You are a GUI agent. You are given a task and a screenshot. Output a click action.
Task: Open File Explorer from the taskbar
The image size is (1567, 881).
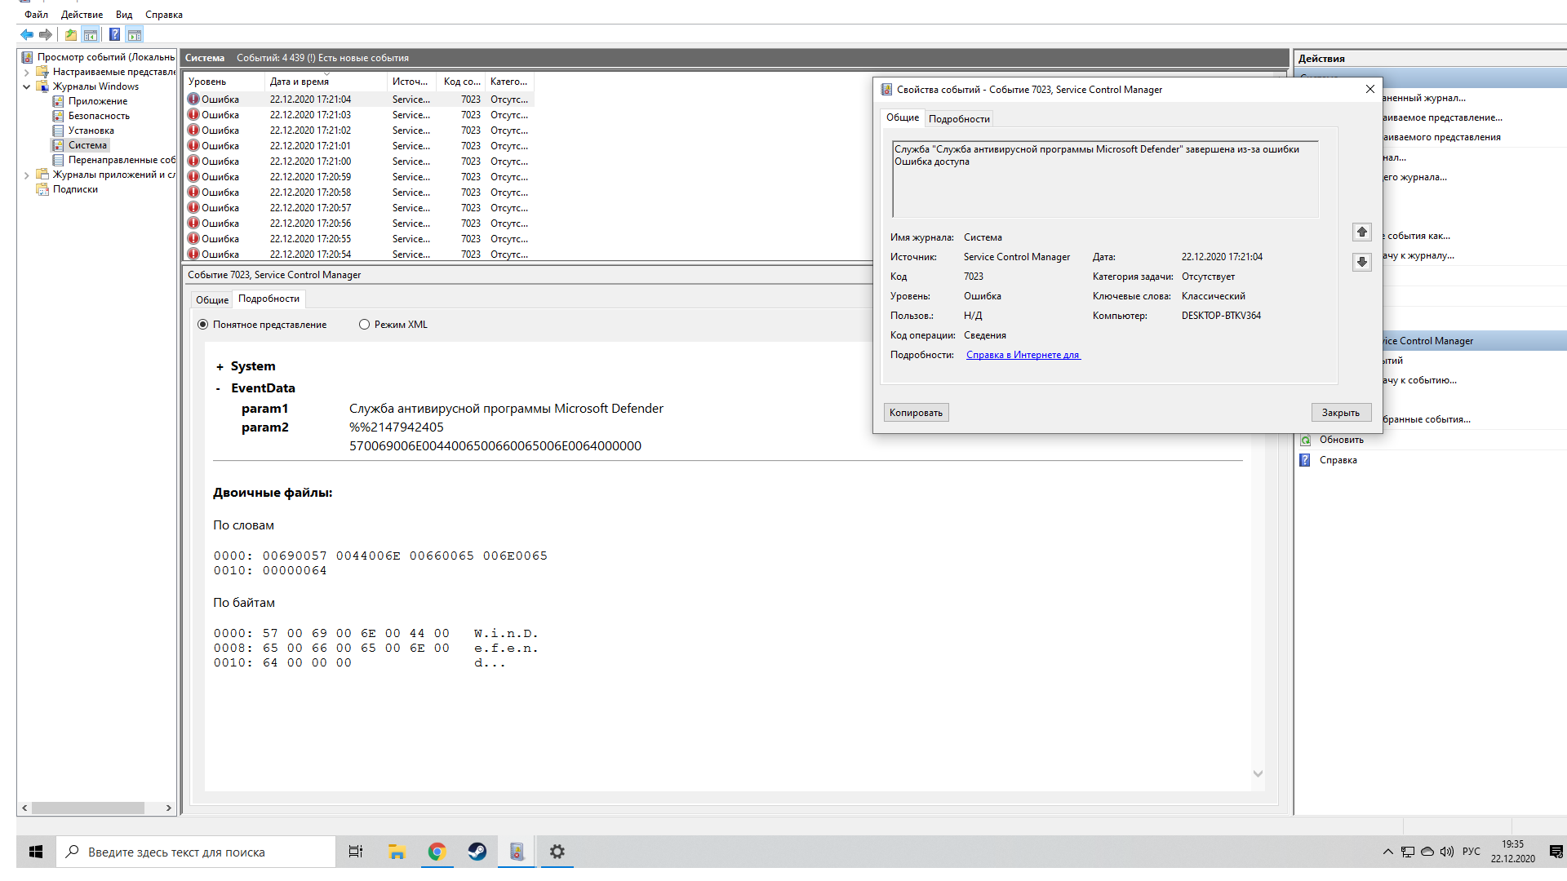coord(397,852)
